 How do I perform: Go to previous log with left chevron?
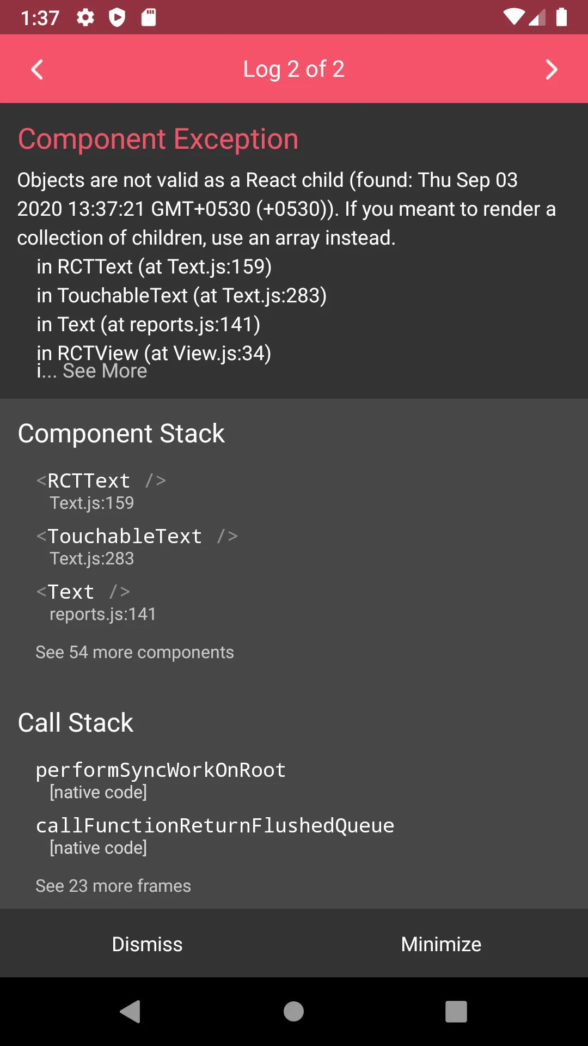point(37,69)
